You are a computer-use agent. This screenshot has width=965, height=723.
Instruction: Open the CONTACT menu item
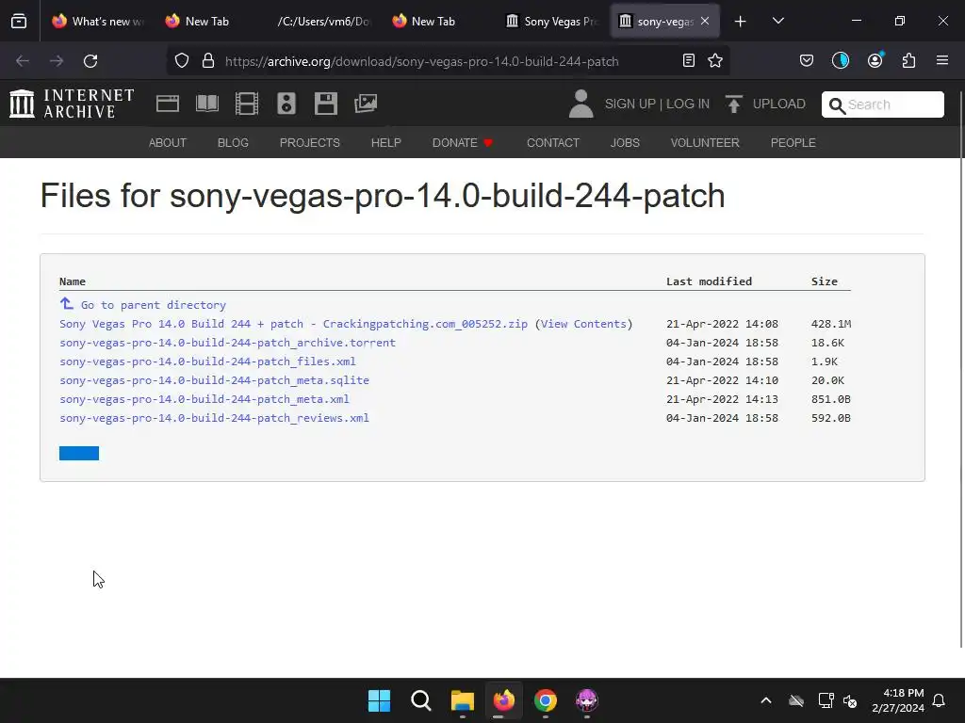click(552, 143)
